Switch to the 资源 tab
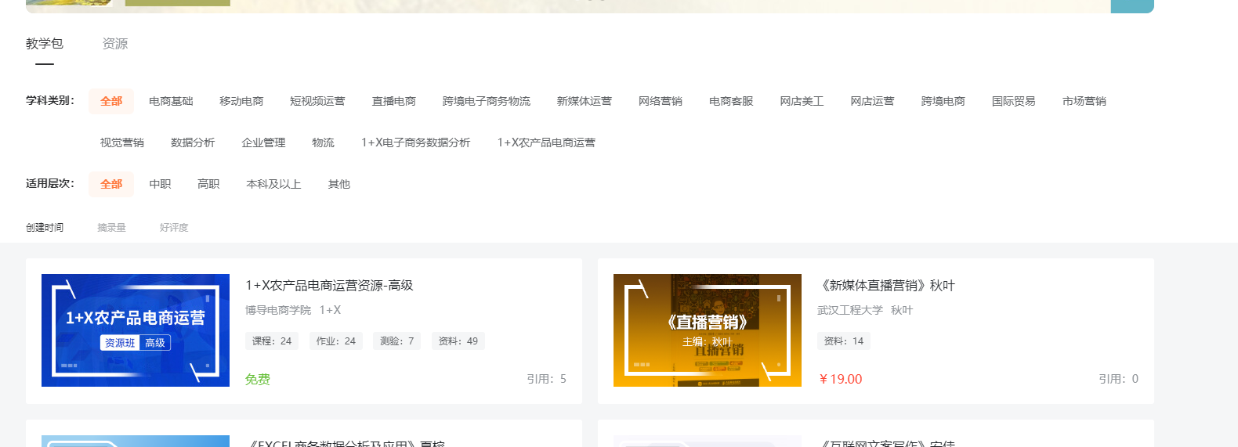 tap(115, 44)
